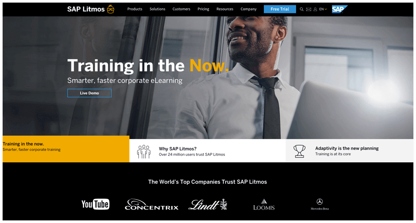This screenshot has width=416, height=223.
Task: Click the YouTube logo
Action: 95,204
